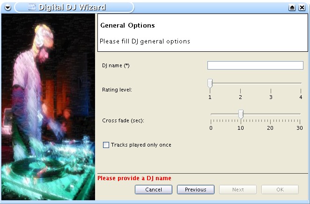Close the Digital DJ Wizard window
Screen dimensions: 310x204
pos(302,7)
